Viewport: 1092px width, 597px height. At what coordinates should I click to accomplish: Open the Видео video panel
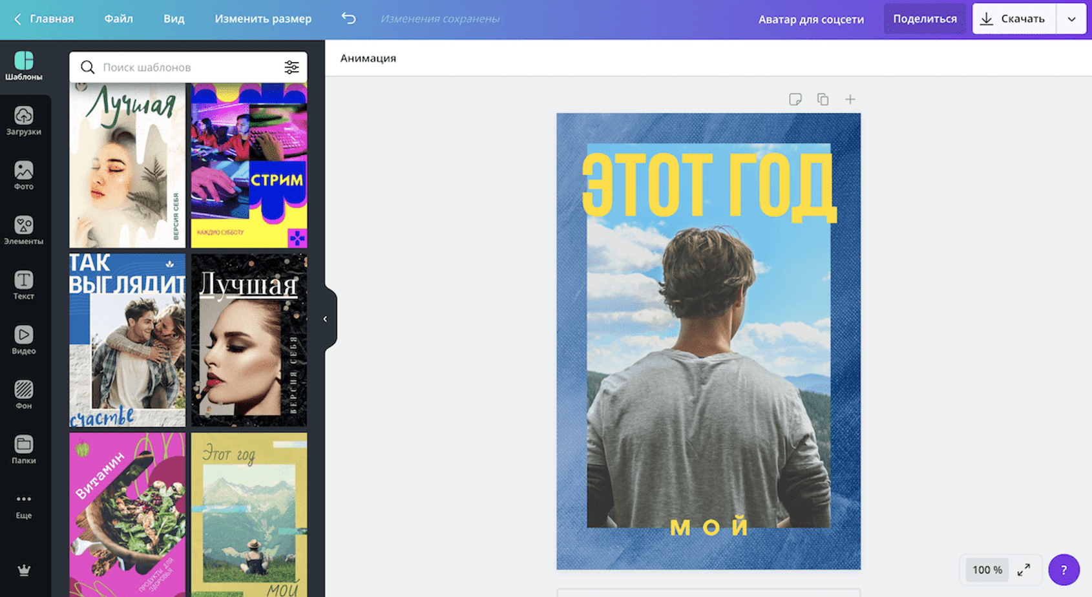(x=24, y=340)
